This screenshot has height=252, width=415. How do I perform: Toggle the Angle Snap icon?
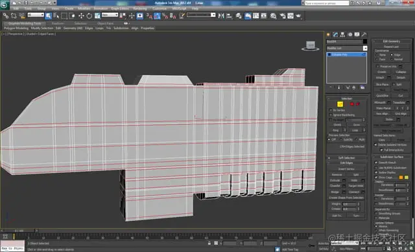(157, 16)
